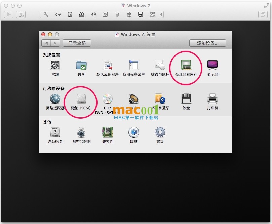Click the floppy disk toolbar icon
This screenshot has width=272, height=224.
coord(141,14)
